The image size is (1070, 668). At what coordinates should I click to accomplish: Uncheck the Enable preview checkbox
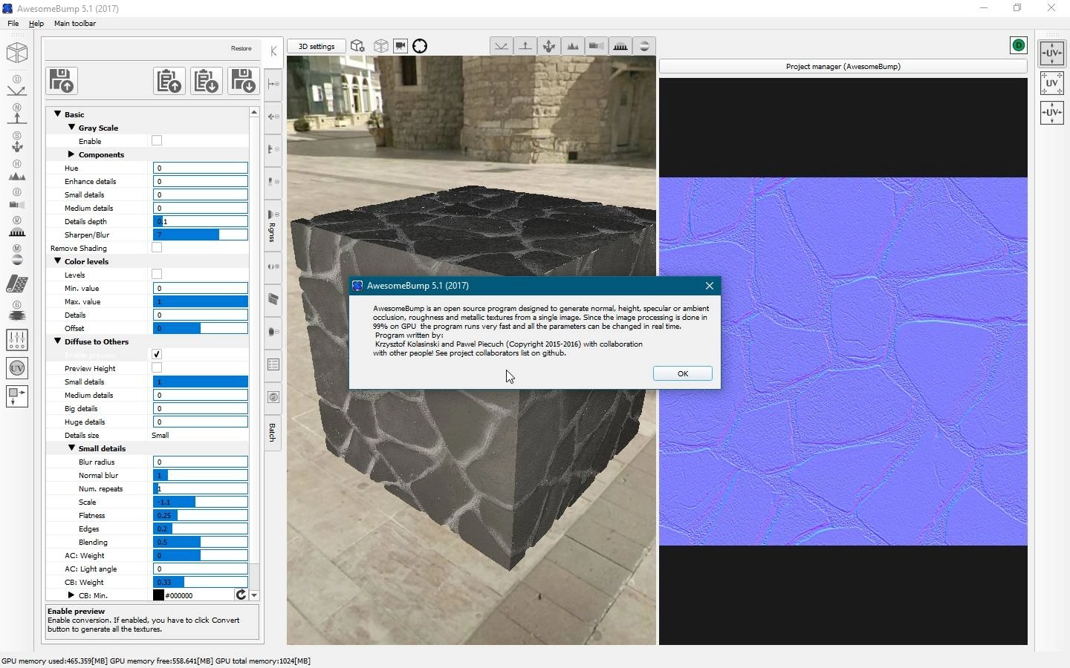tap(157, 354)
